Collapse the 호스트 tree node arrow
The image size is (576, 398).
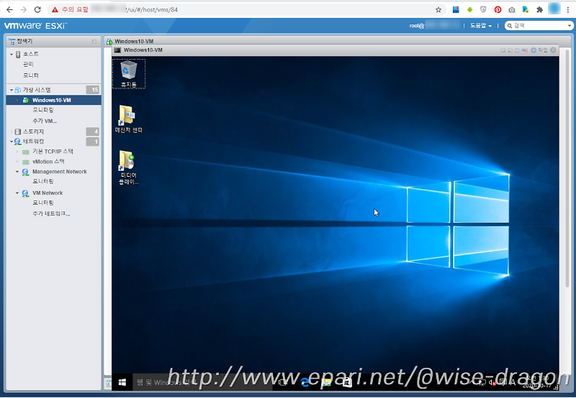click(12, 54)
